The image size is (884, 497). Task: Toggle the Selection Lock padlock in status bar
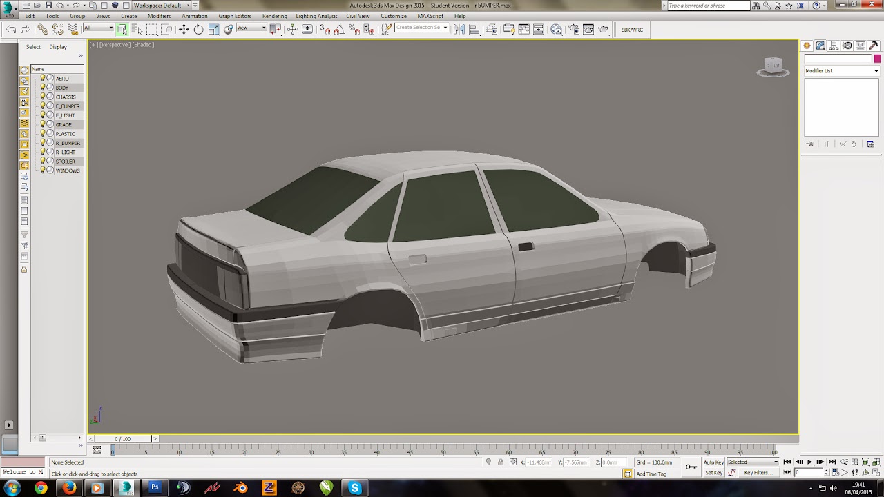click(500, 462)
